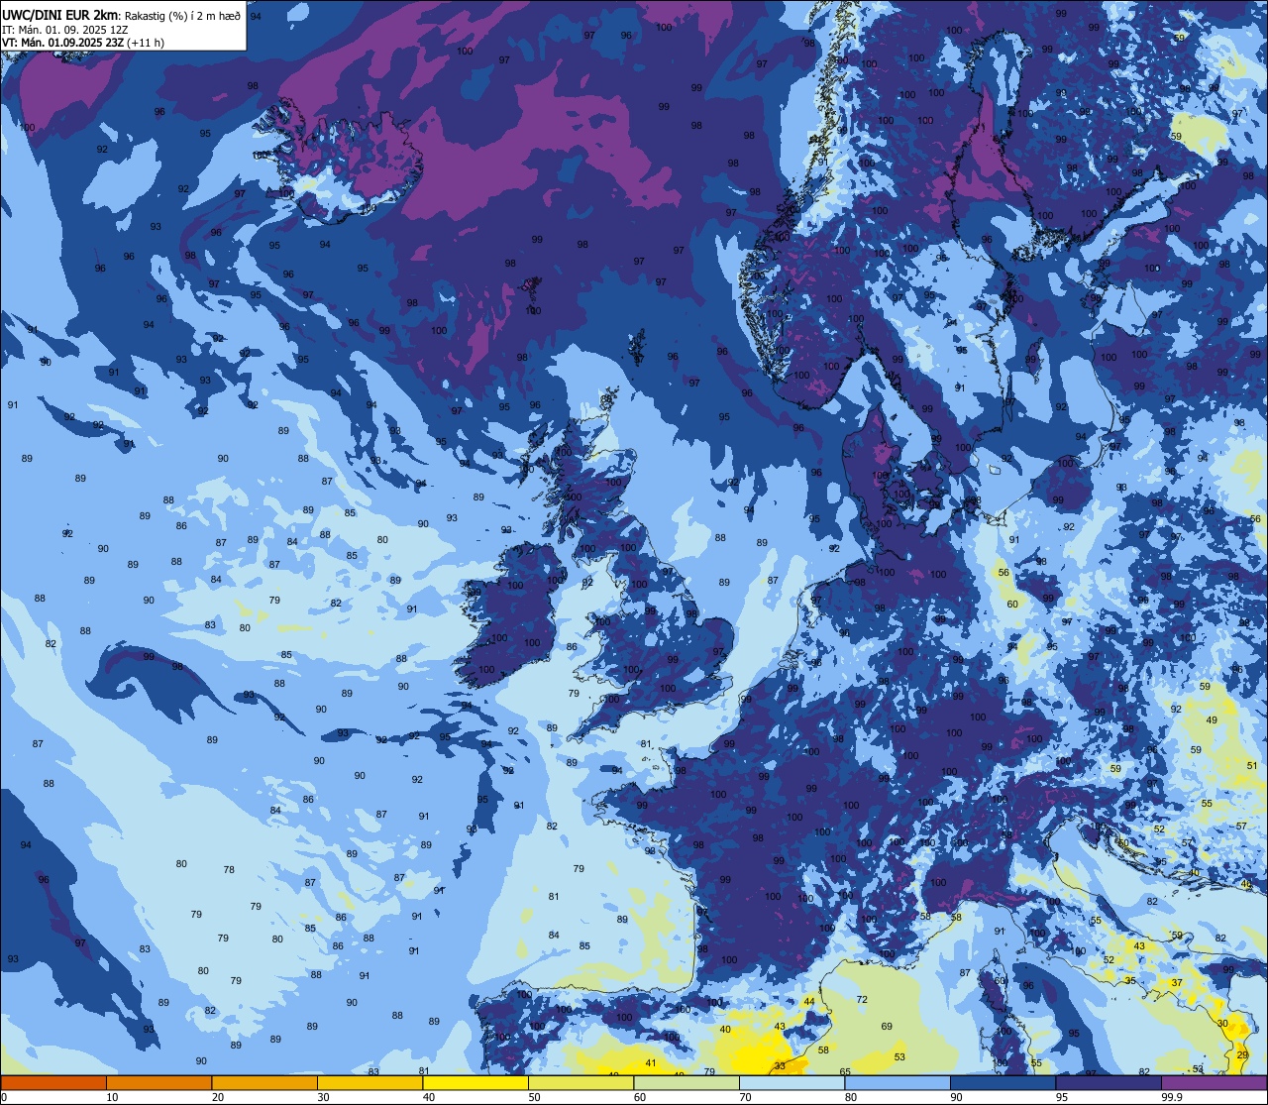
Task: Click the legend tick label "90"
Action: (956, 1097)
